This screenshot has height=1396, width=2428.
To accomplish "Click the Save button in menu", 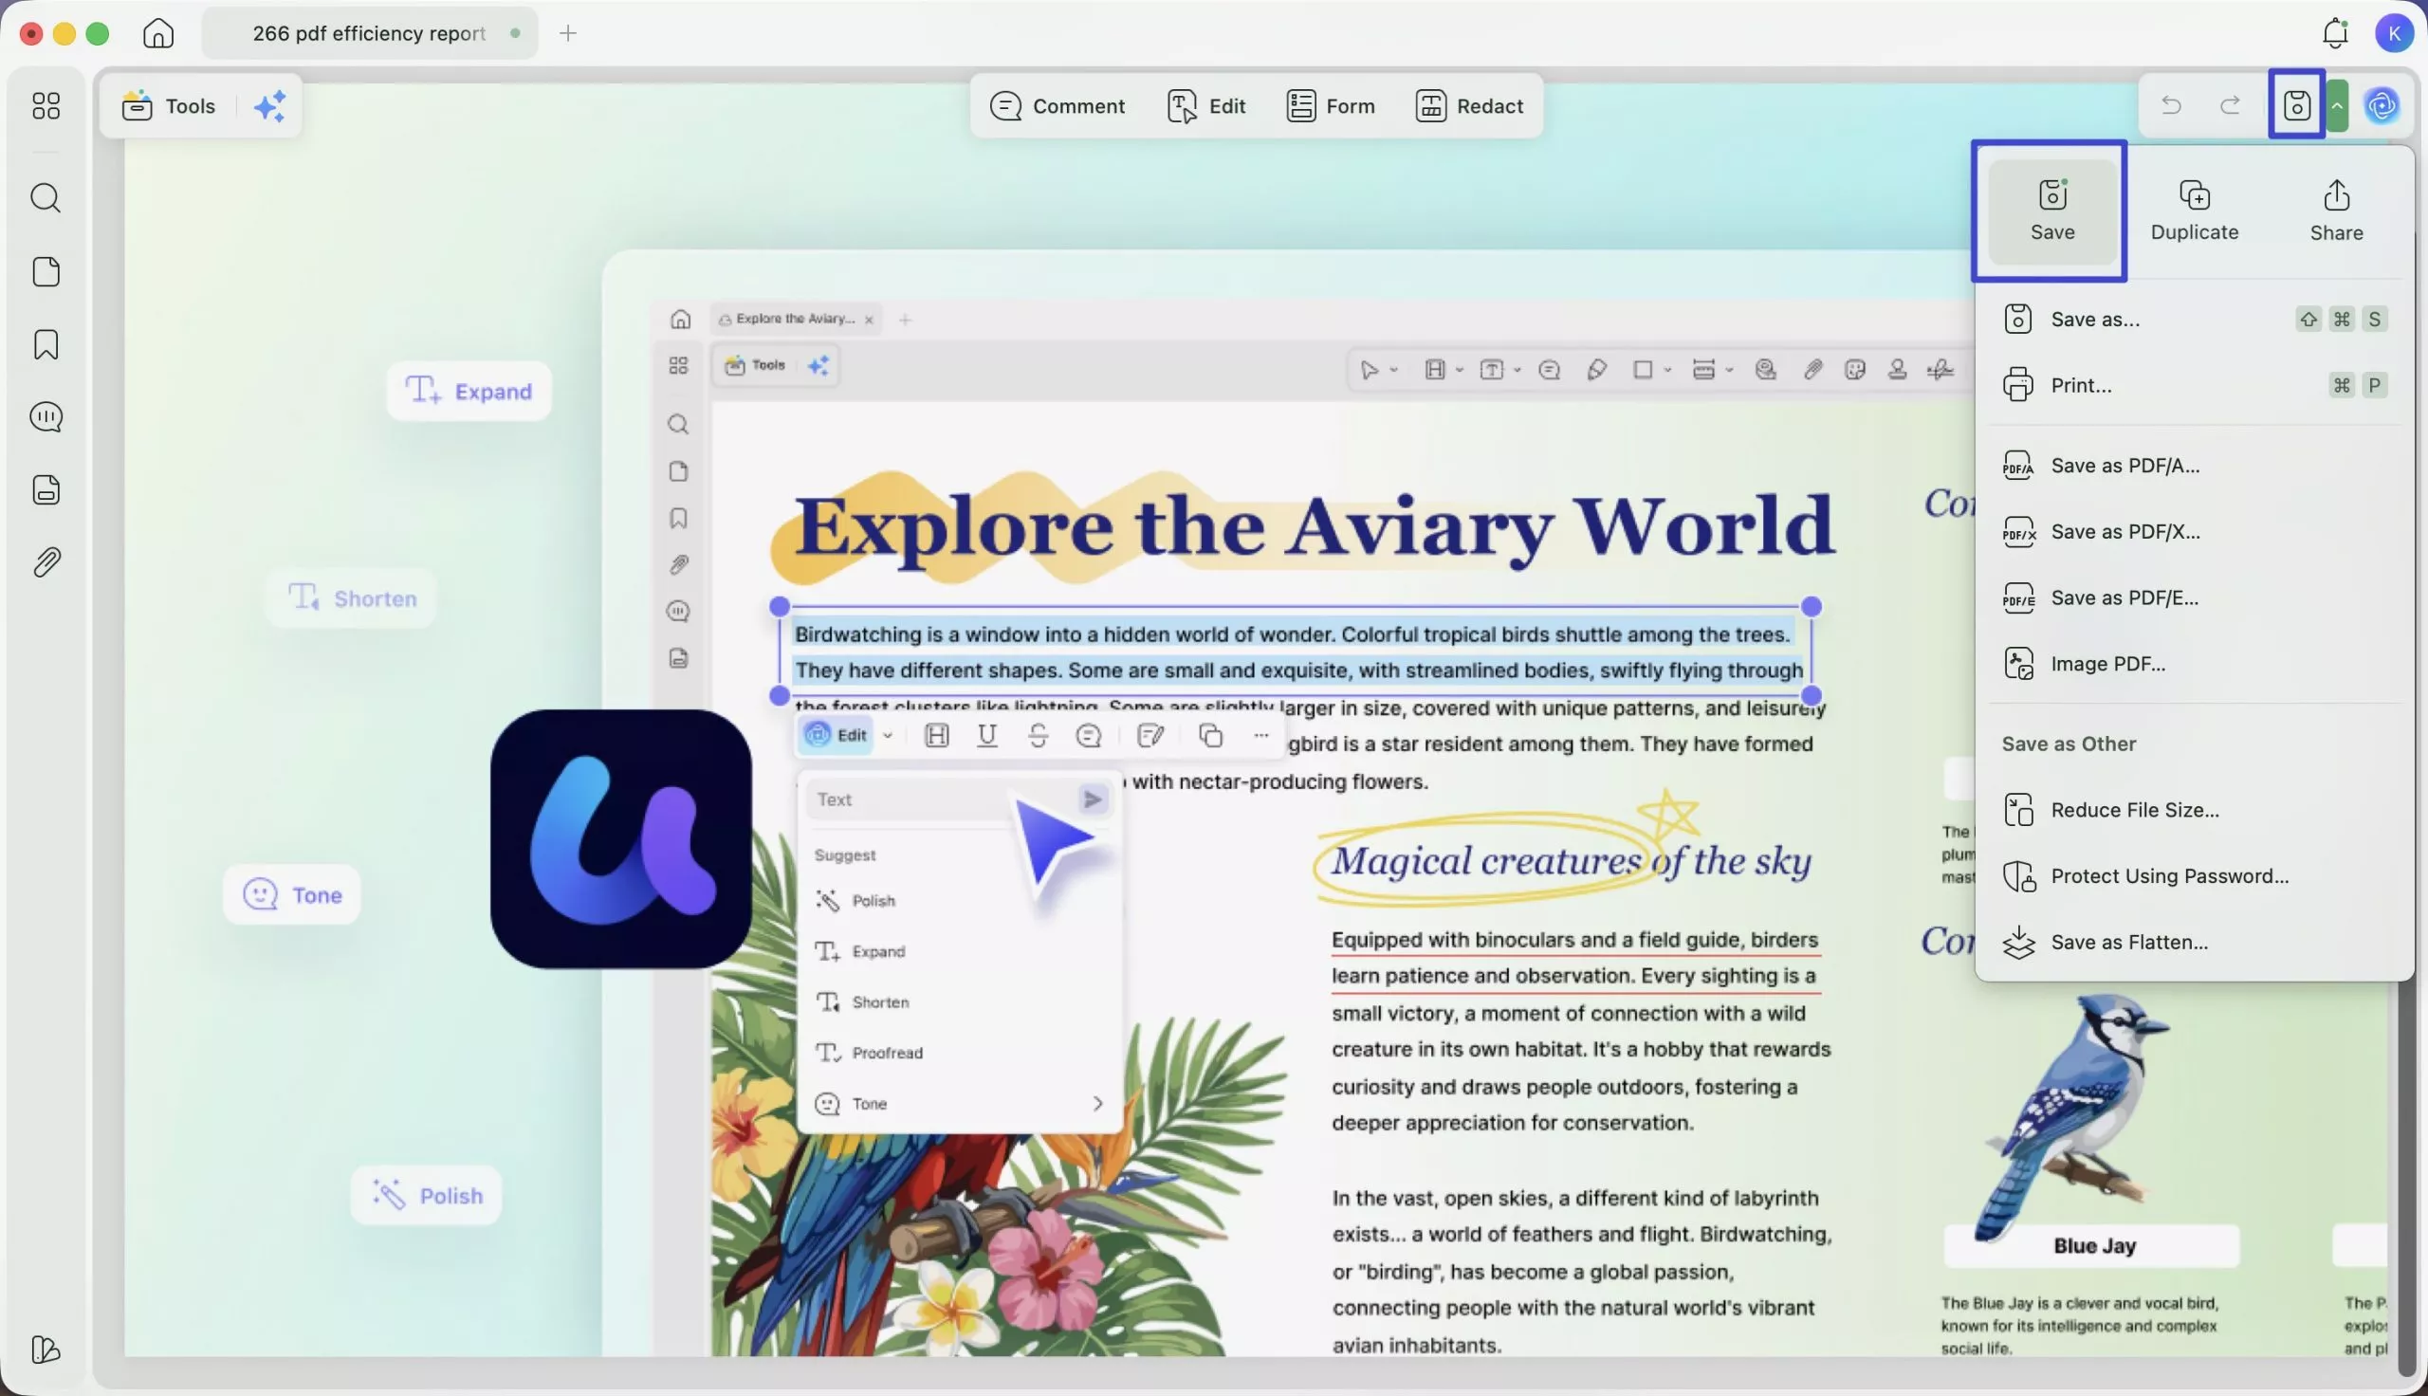I will (2051, 211).
